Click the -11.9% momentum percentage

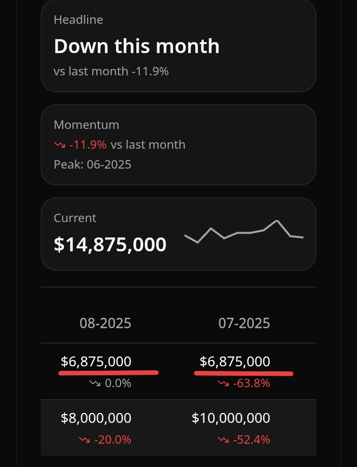coord(88,145)
